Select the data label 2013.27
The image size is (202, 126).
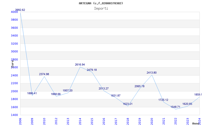(104, 89)
